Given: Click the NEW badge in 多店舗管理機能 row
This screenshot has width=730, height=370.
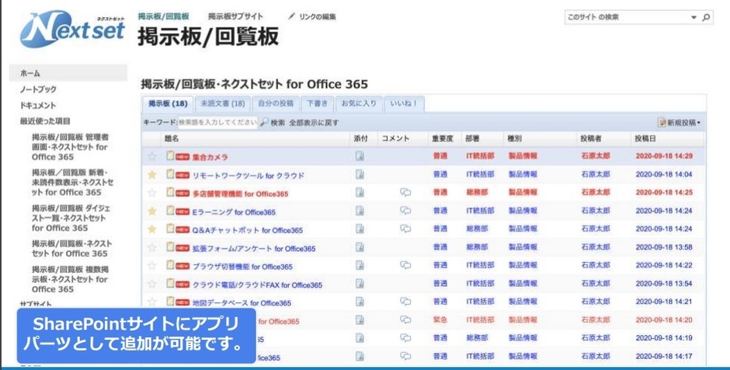Looking at the screenshot, I should click(x=182, y=194).
